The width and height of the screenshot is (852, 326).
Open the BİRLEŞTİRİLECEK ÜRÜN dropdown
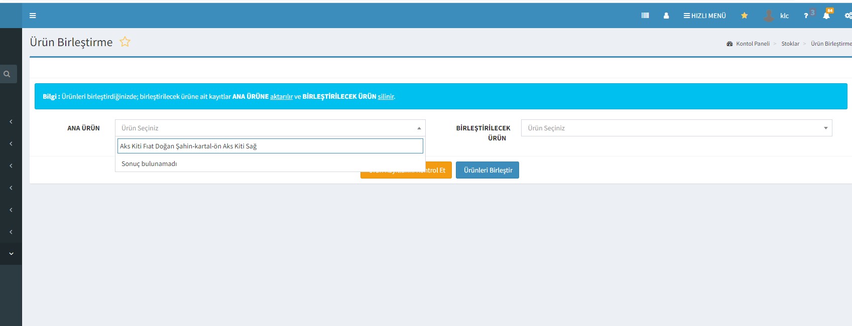[x=676, y=128]
